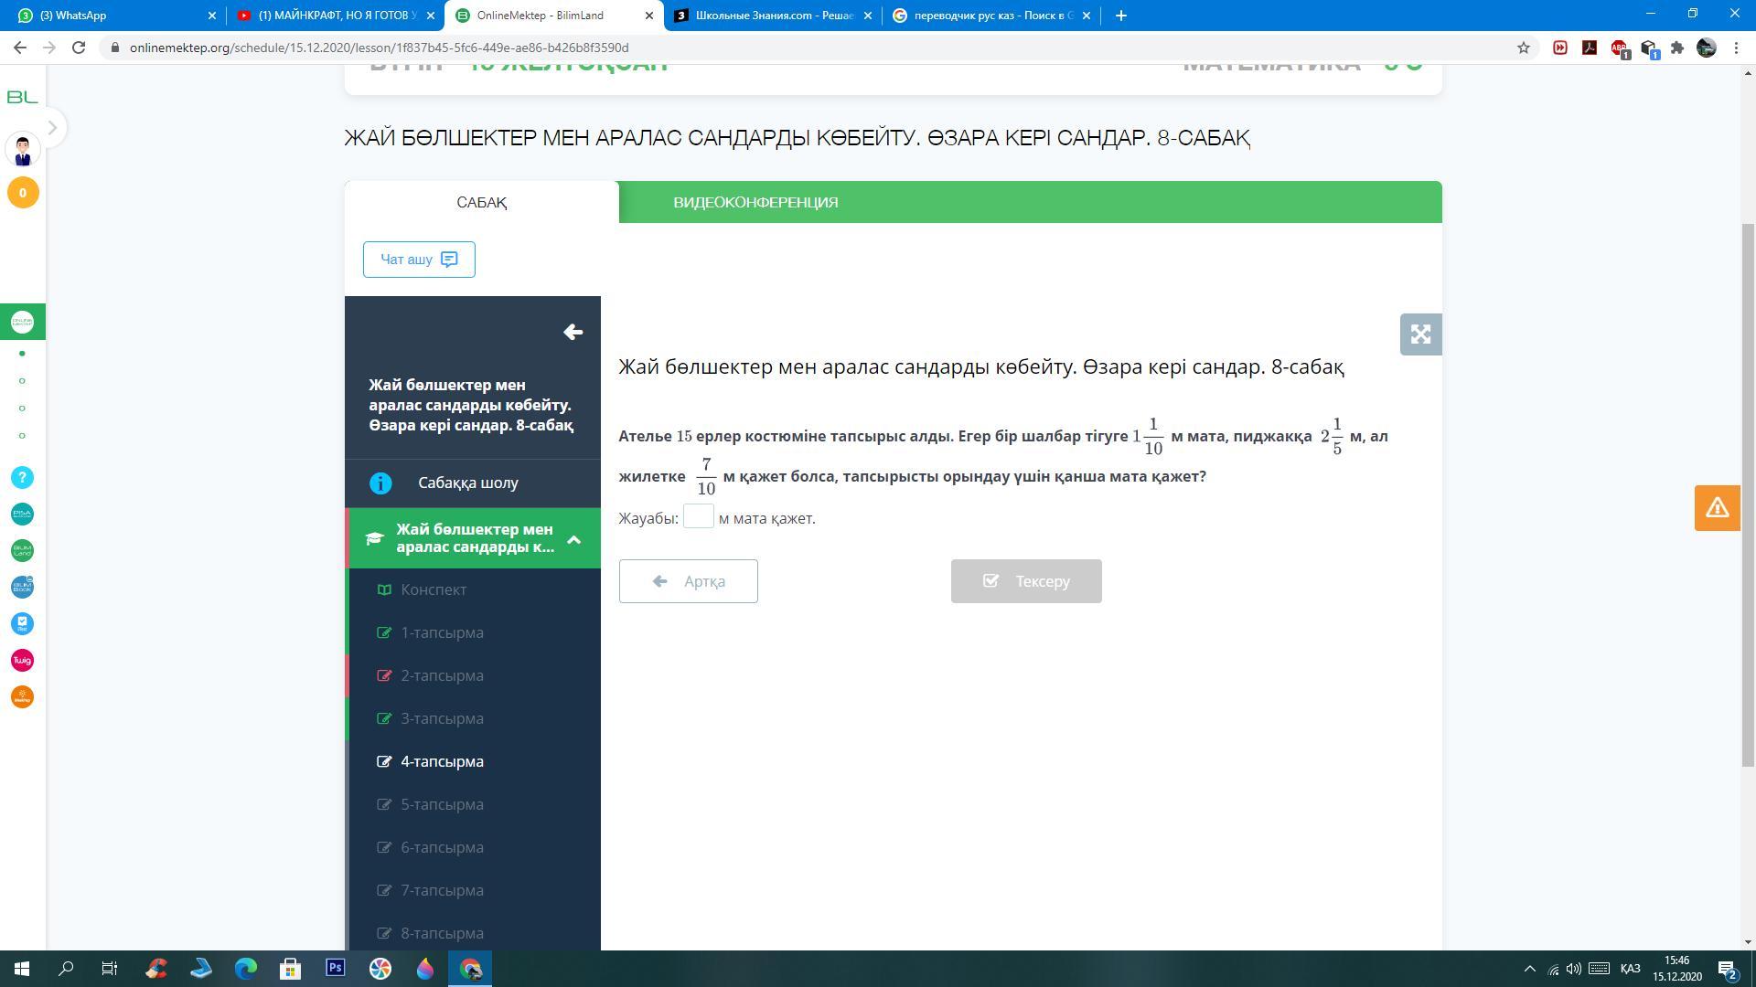This screenshot has width=1756, height=987.
Task: Switch to the ВИДЕОКОНФЕРЕНЦИЯ tab
Action: [755, 202]
